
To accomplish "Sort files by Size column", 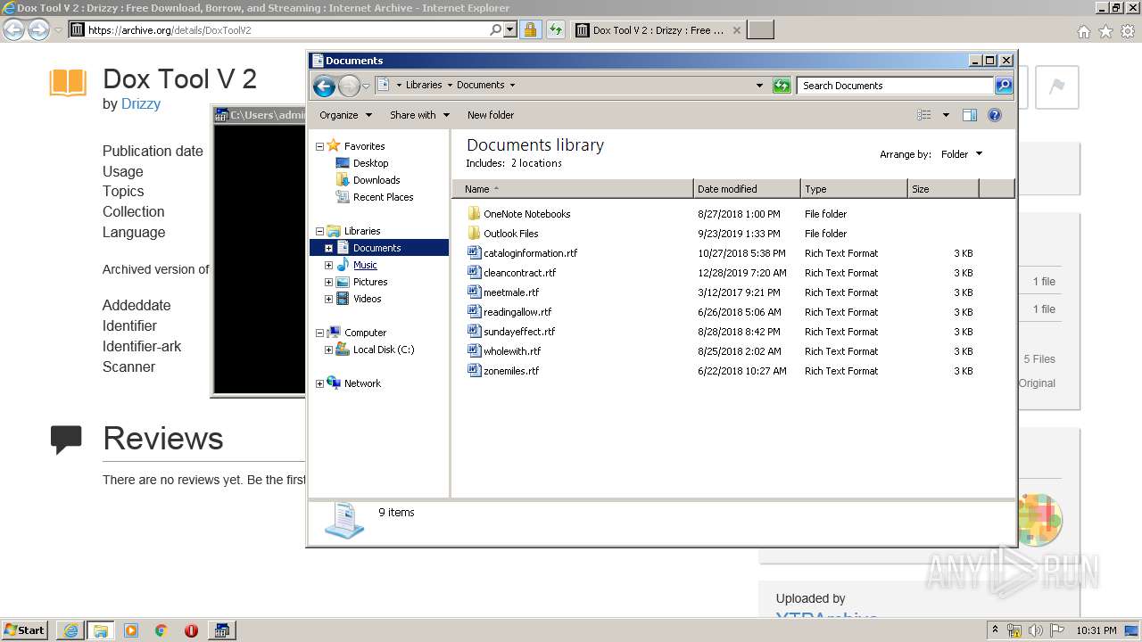I will pyautogui.click(x=943, y=189).
